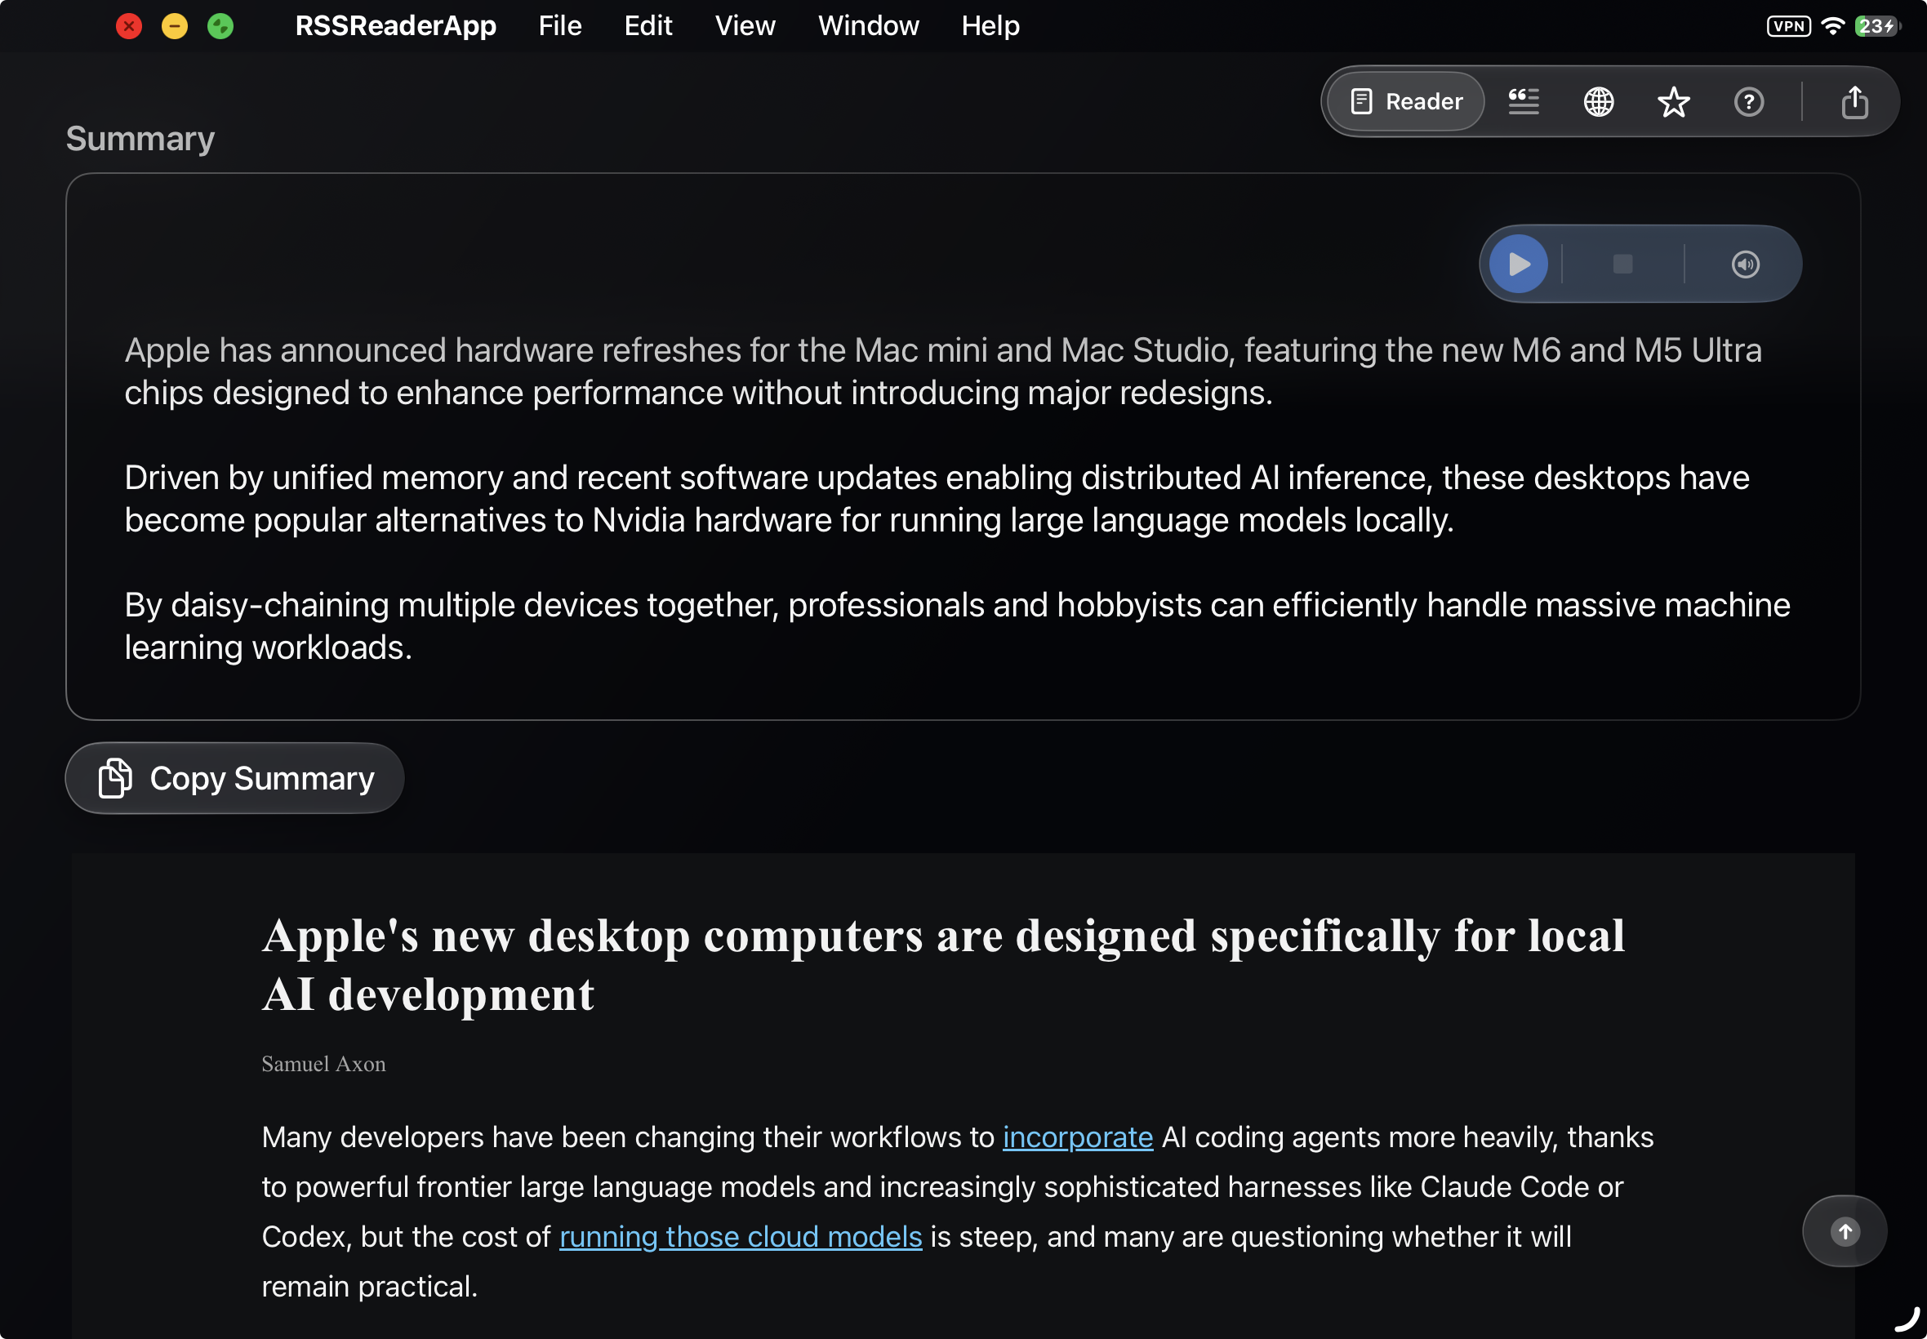1927x1339 pixels.
Task: Open the View menu
Action: [745, 26]
